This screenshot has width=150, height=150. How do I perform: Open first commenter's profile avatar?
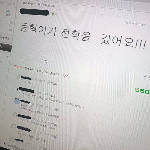tap(19, 77)
